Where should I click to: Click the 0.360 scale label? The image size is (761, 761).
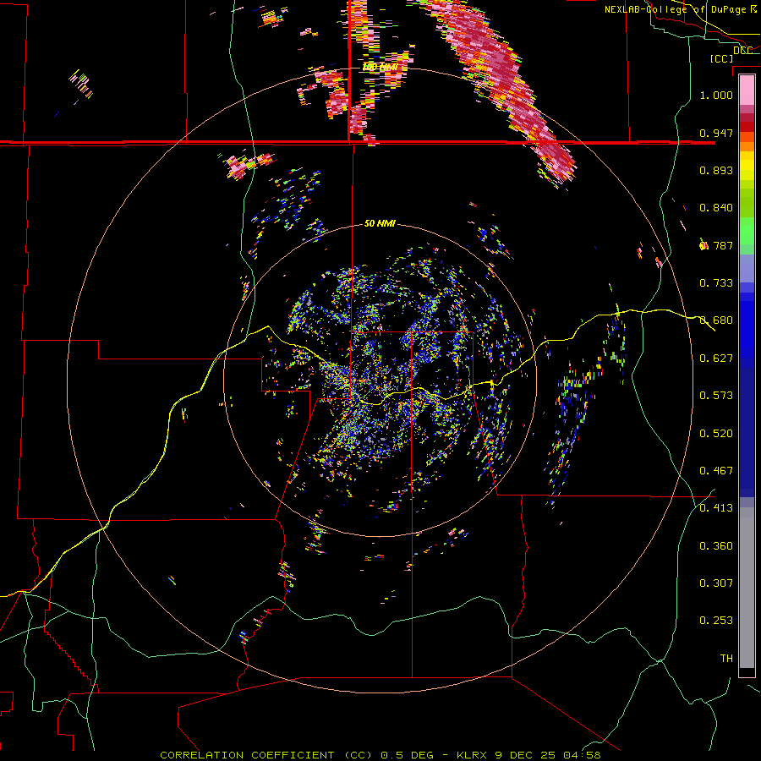716,546
